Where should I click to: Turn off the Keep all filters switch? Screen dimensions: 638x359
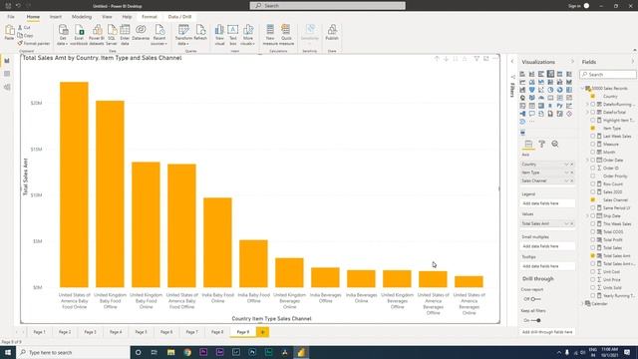[x=535, y=320]
